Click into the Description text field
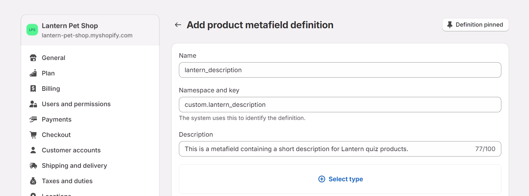 (x=340, y=149)
